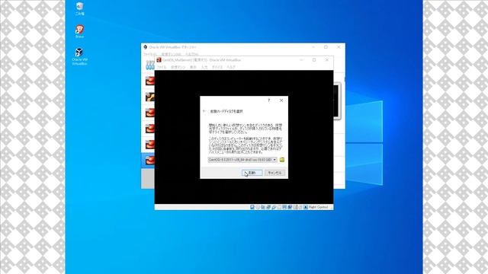Click the shared folders status bar icon
488x274 pixels.
point(279,207)
